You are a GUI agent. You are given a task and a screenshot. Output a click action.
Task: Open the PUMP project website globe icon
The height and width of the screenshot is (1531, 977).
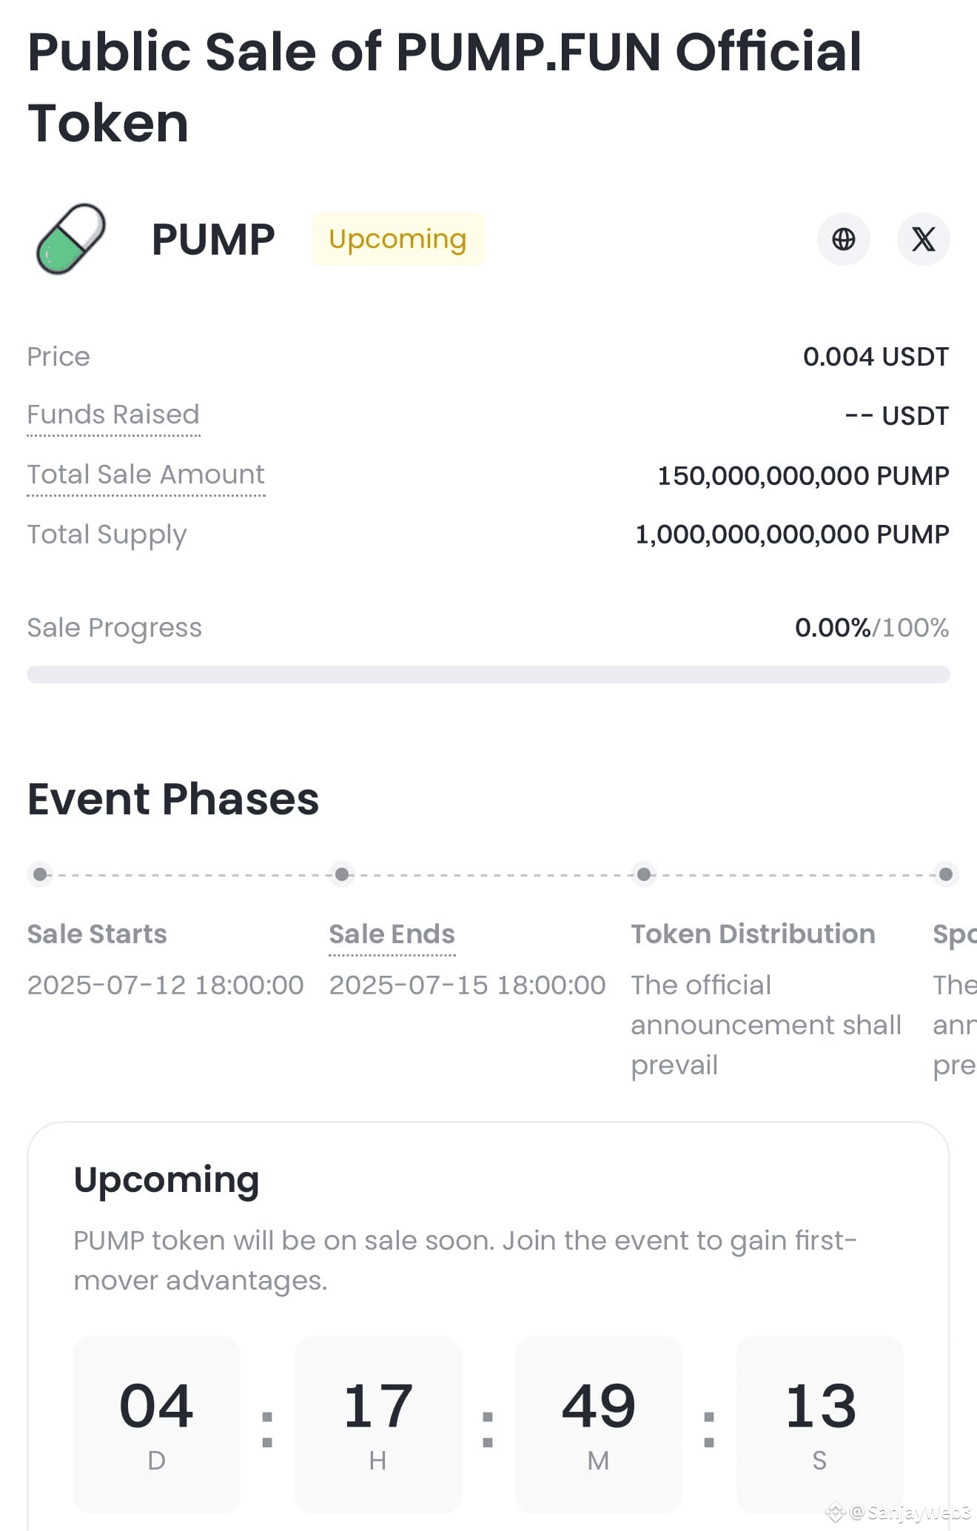point(843,239)
